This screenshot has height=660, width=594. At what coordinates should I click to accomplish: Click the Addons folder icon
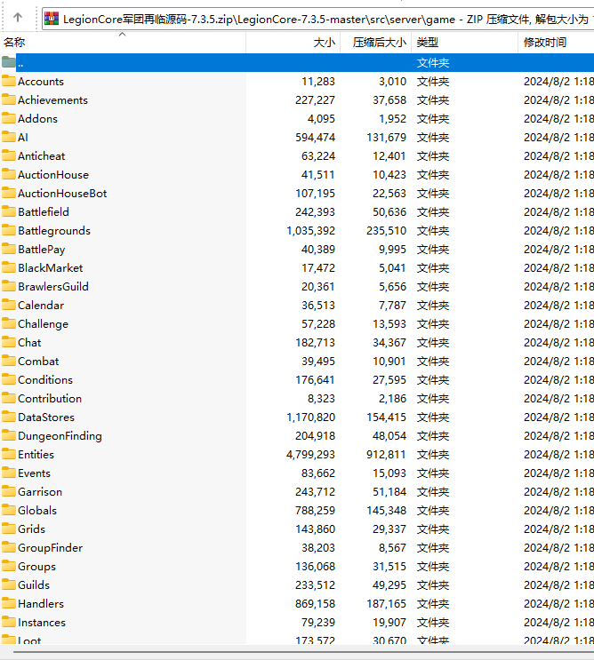coord(8,118)
